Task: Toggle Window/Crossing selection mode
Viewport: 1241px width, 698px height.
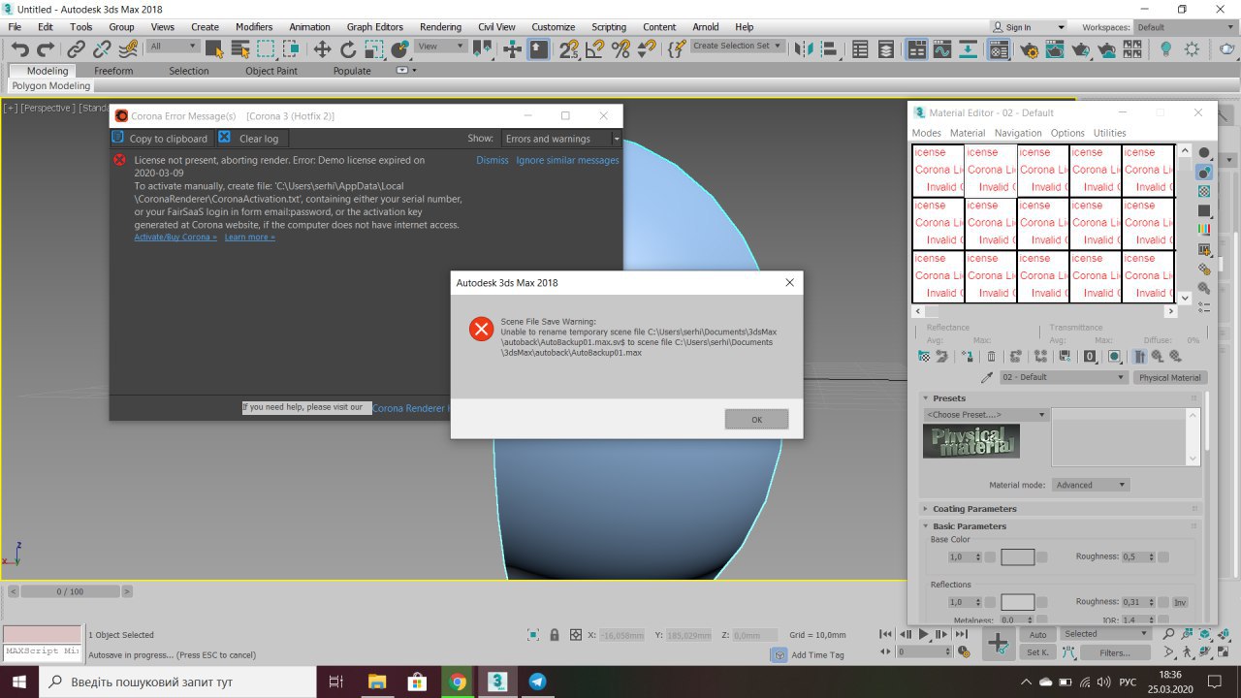Action: pos(291,48)
